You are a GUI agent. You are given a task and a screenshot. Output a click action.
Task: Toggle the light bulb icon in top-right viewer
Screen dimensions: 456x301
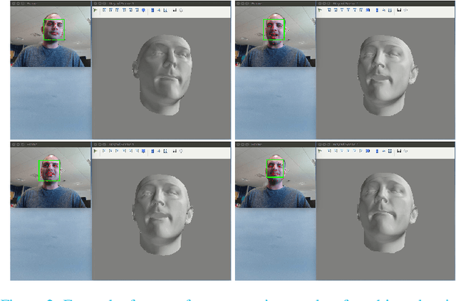[x=406, y=11]
